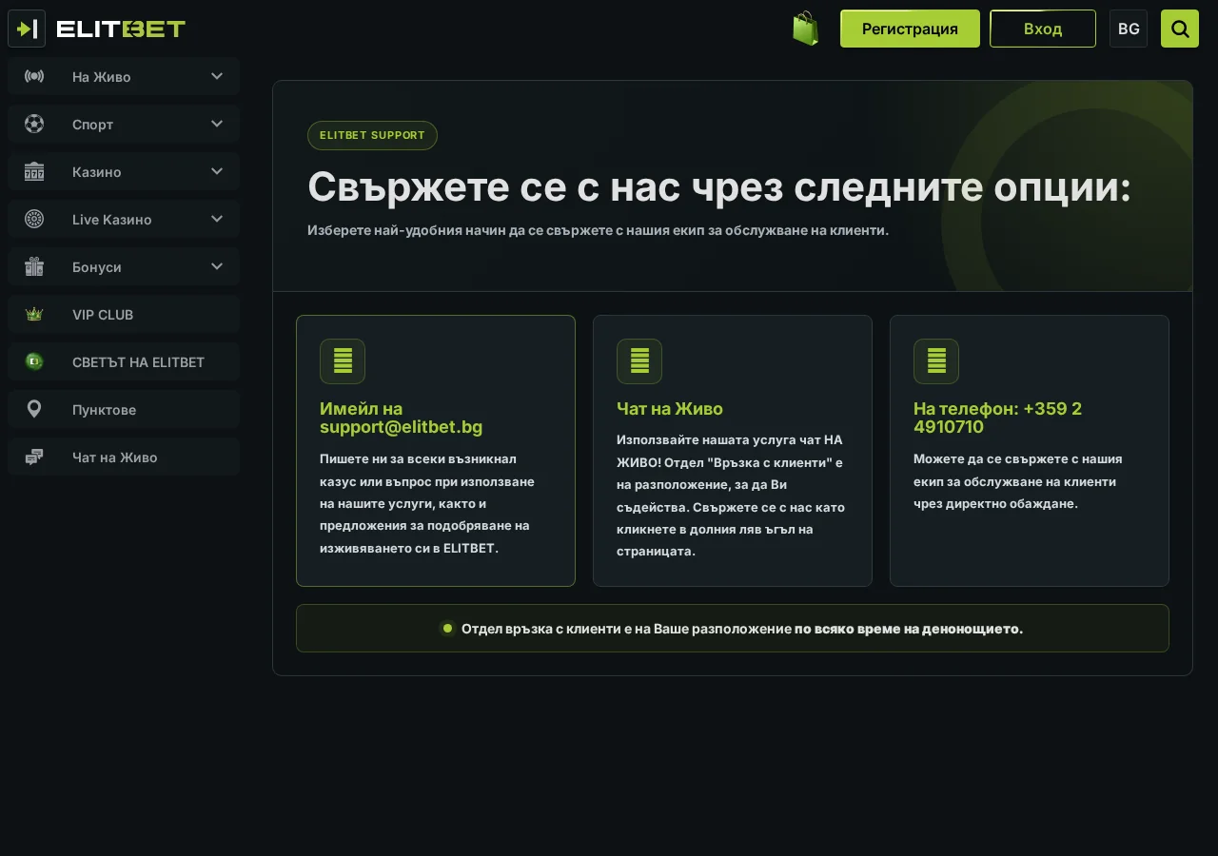Click the icon on the phone support card
Screen dimensions: 1218x856
[936, 361]
